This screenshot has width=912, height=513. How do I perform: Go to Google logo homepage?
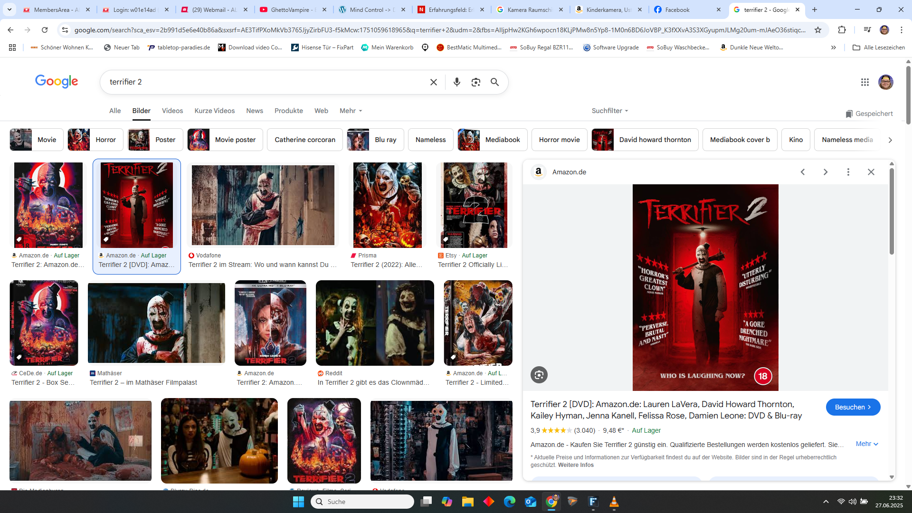(x=57, y=82)
